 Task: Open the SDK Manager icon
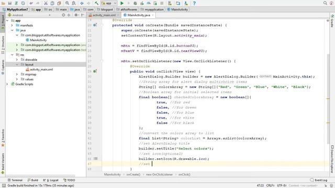click(x=186, y=3)
